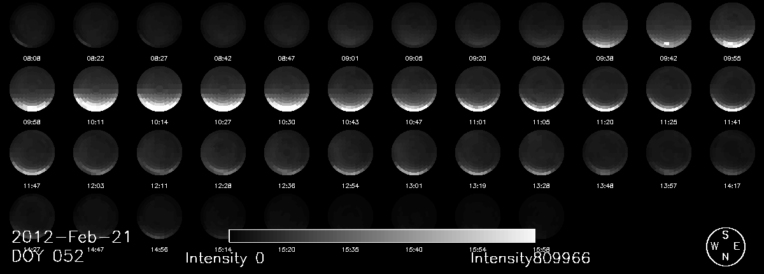Click the disk image labeled 08:08
Viewport: 764px width, 274px height.
[x=32, y=25]
